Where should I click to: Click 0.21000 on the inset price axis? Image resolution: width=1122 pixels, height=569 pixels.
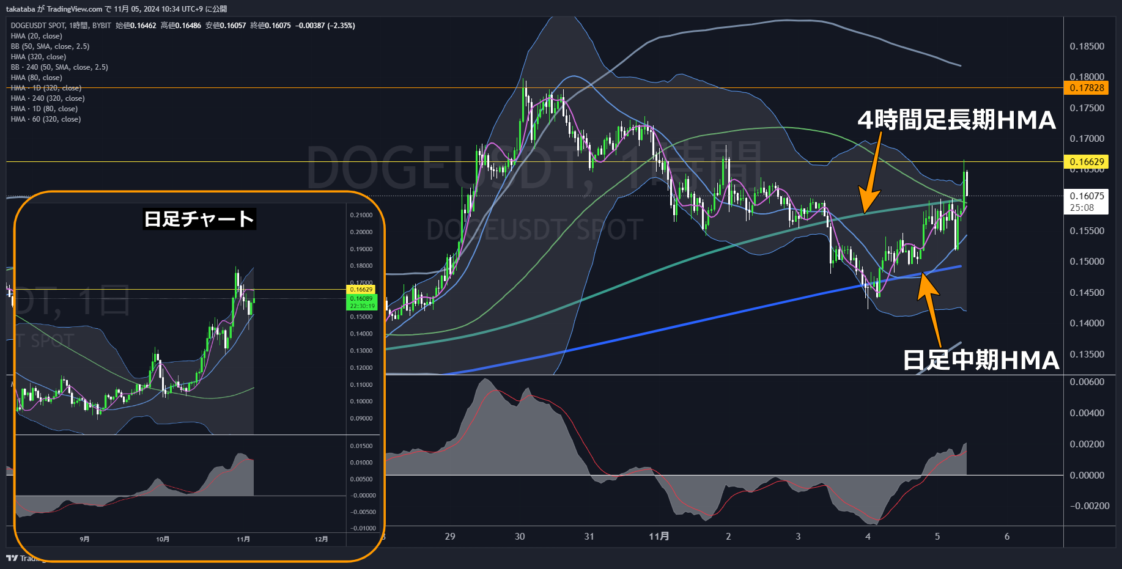361,215
